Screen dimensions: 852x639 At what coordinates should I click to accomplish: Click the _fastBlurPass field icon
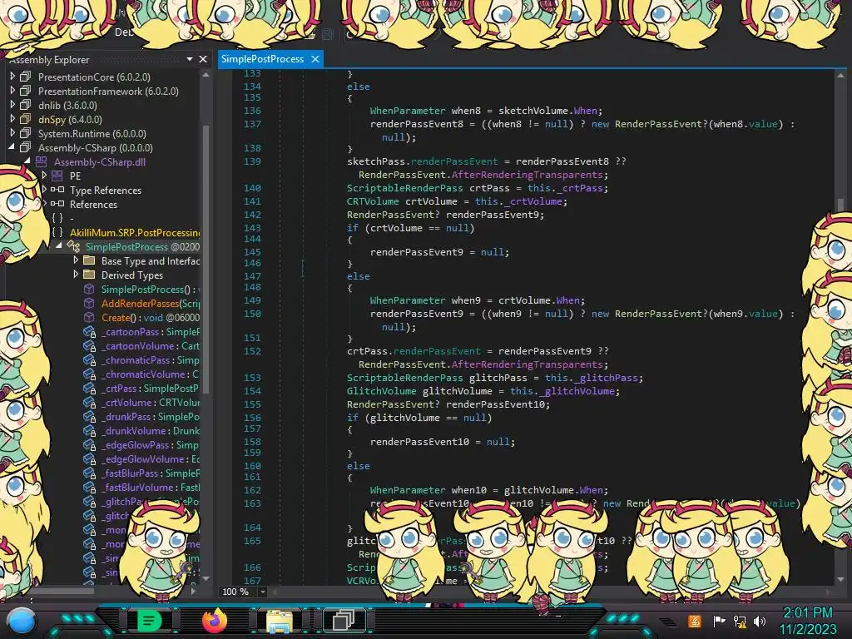click(x=90, y=473)
